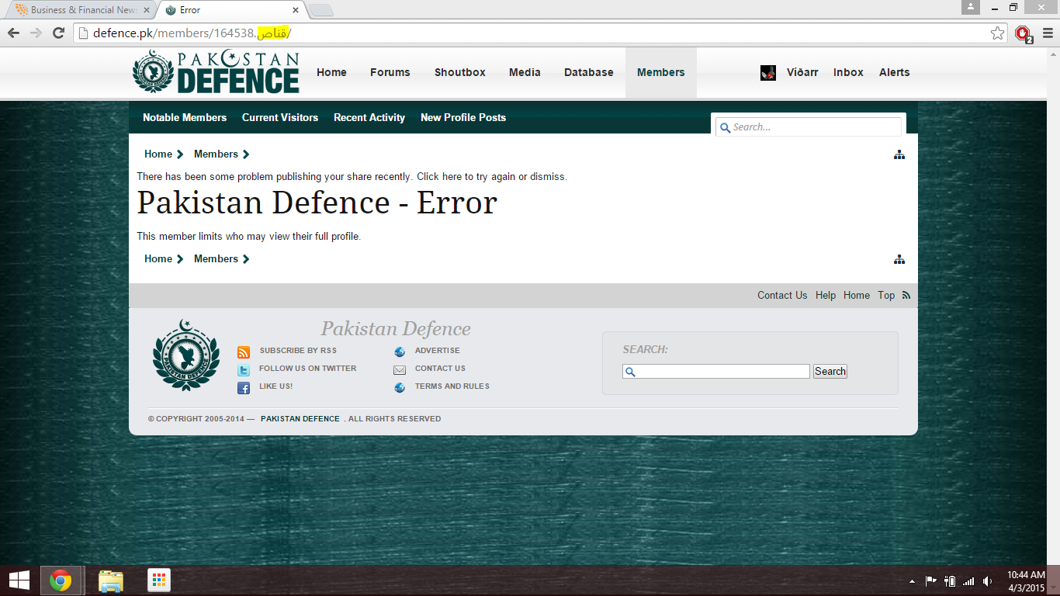Click the Facebook icon
Image resolution: width=1060 pixels, height=596 pixels.
[x=244, y=388]
